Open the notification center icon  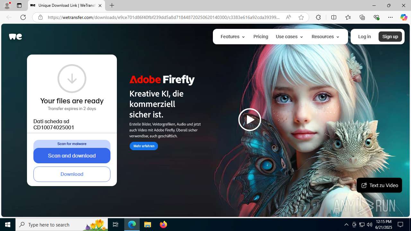click(x=400, y=225)
